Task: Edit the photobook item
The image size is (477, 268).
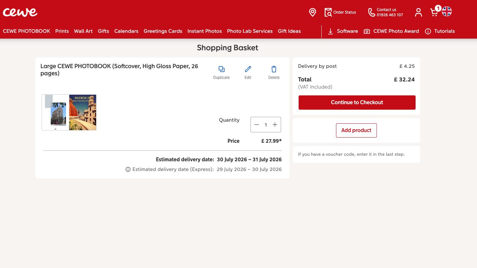Action: click(248, 73)
